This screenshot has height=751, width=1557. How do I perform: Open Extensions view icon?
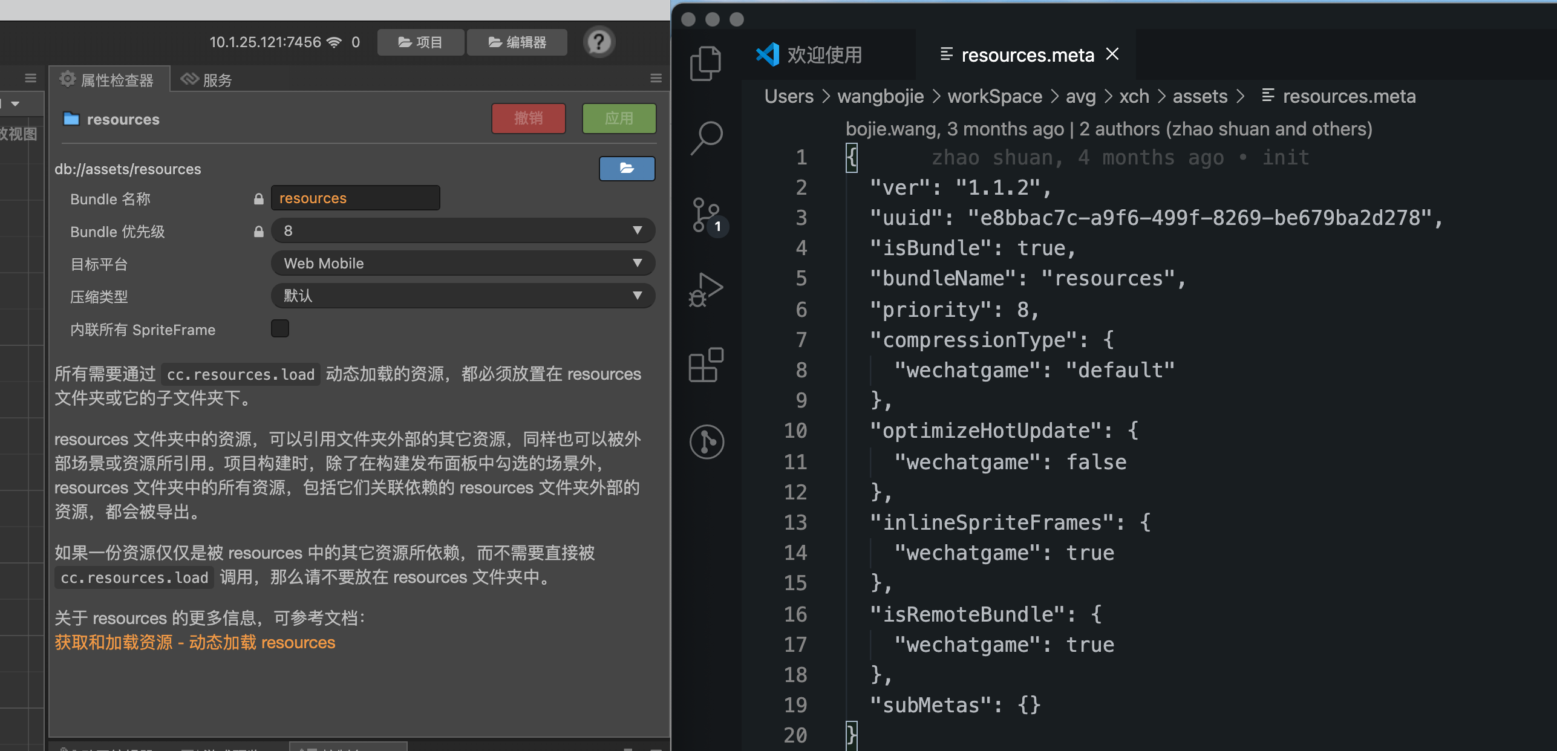[705, 365]
